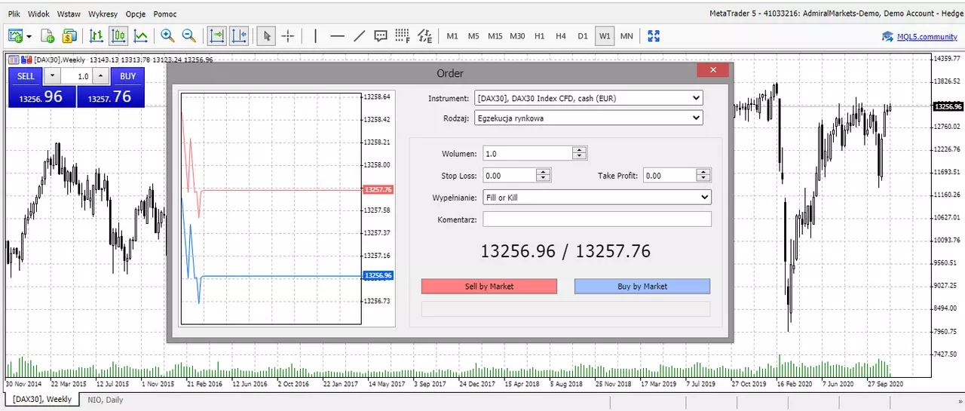
Task: Expand the new chart dropdown arrow
Action: coord(29,36)
